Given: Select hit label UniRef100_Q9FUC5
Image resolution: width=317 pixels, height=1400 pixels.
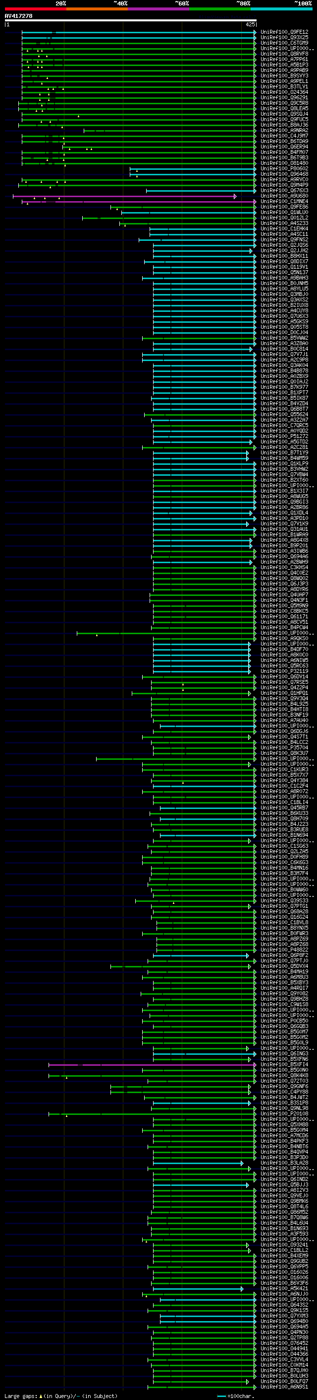Looking at the screenshot, I should tap(284, 120).
